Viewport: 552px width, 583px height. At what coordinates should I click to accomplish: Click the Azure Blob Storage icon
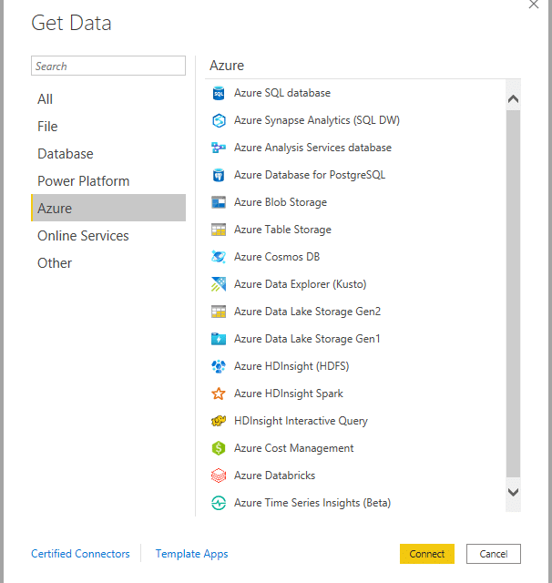click(x=219, y=202)
